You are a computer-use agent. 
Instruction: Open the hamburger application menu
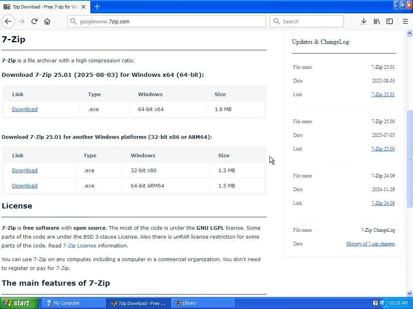tap(405, 21)
